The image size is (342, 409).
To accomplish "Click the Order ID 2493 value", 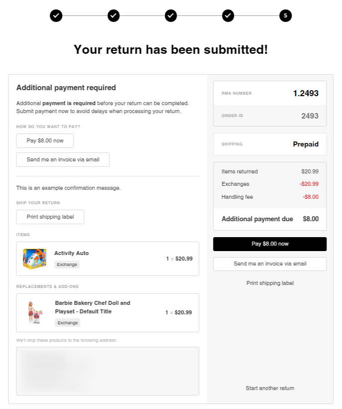I will (x=310, y=116).
